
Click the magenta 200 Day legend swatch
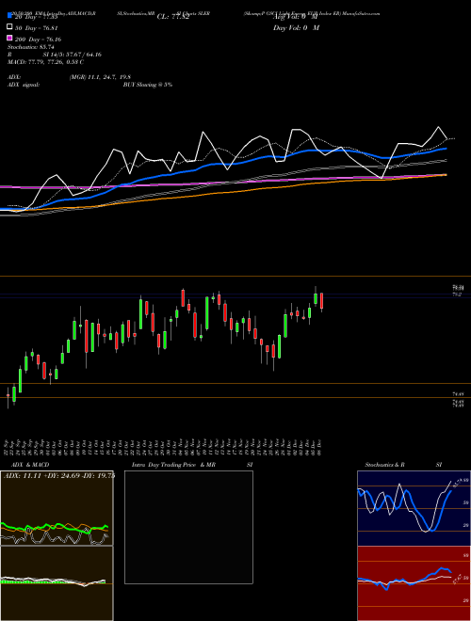click(x=9, y=38)
